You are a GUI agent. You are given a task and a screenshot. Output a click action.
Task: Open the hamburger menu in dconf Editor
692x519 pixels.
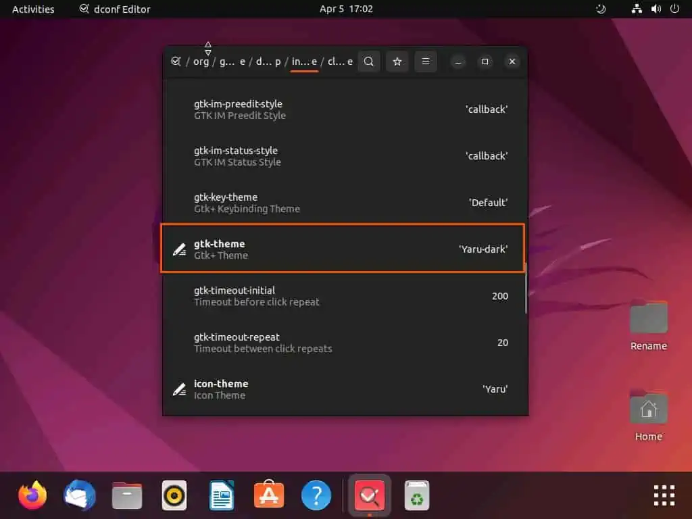coord(426,61)
